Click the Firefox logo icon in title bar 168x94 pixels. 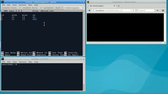88,2
